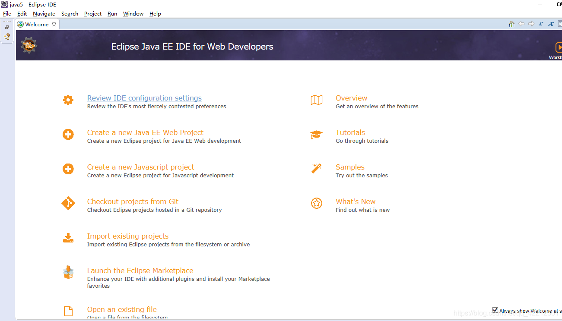
Task: Open the Tutorials link
Action: pyautogui.click(x=350, y=132)
